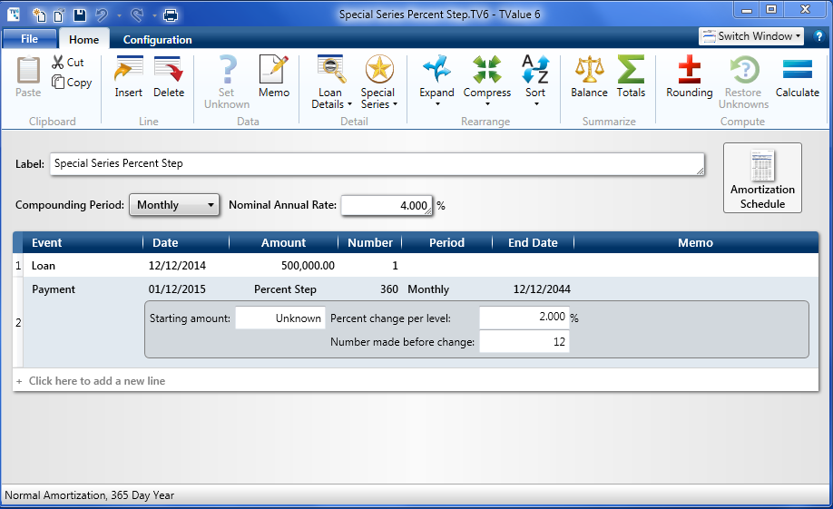The width and height of the screenshot is (833, 509).
Task: Copy the selection with the Copy icon
Action: point(72,83)
